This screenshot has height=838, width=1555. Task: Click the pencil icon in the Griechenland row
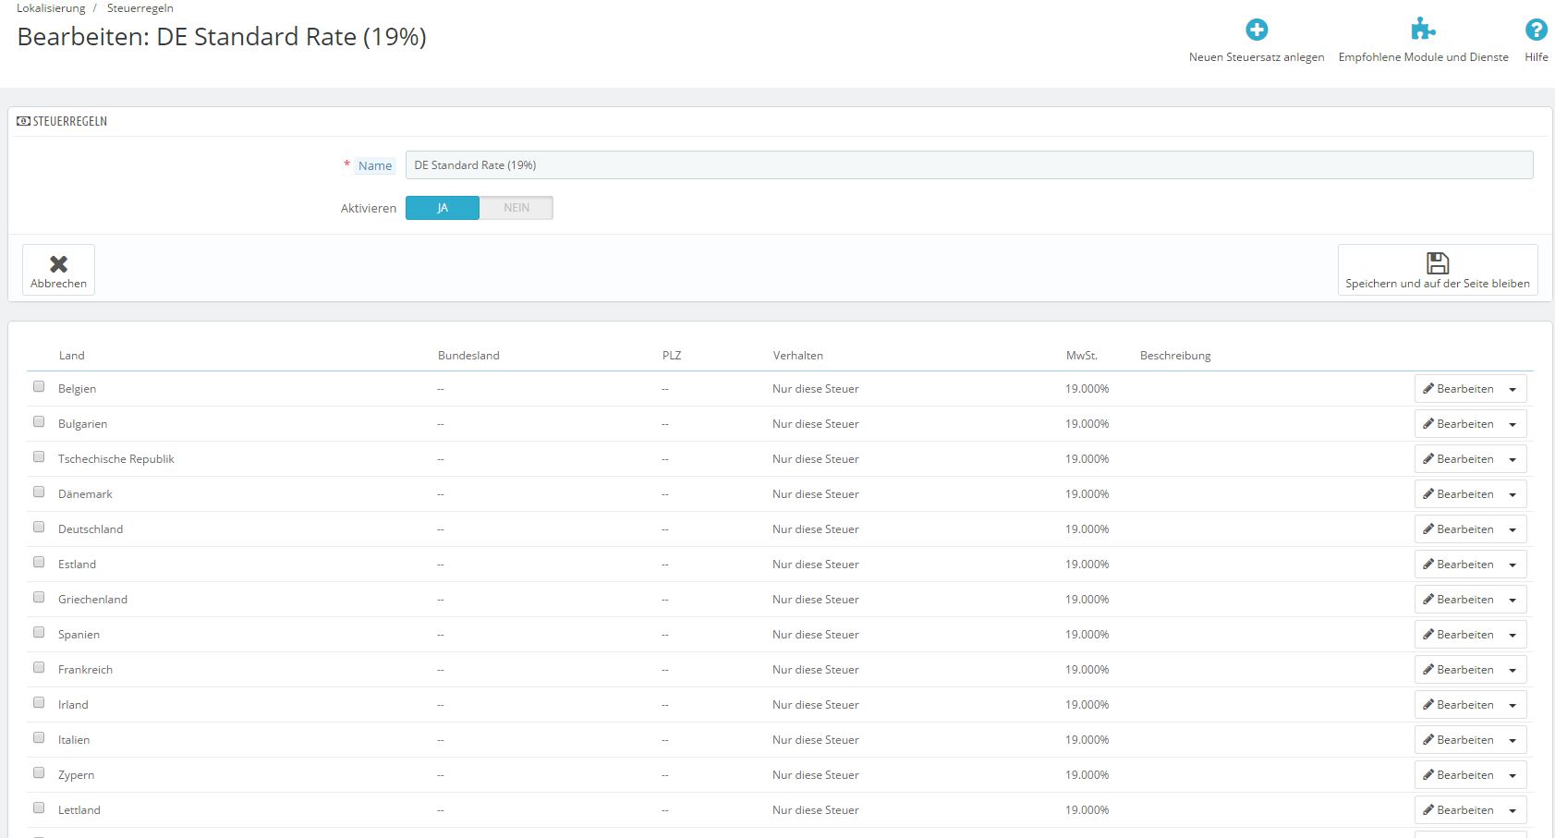point(1428,600)
